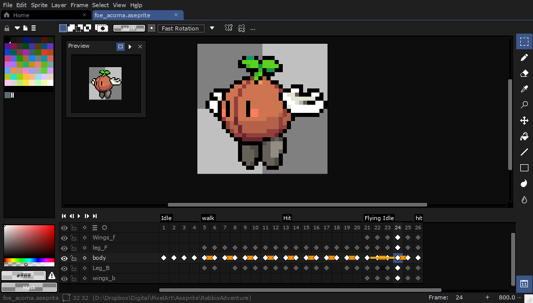Choose Intersect selection mode icon
The width and height of the screenshot is (533, 303).
tap(87, 28)
